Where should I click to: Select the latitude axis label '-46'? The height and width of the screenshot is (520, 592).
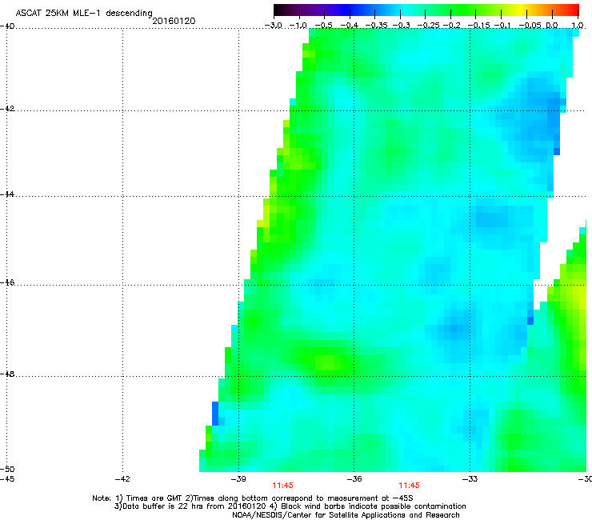click(6, 283)
